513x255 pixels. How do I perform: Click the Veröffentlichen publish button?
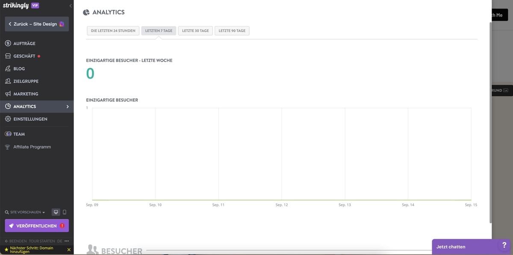pyautogui.click(x=37, y=225)
